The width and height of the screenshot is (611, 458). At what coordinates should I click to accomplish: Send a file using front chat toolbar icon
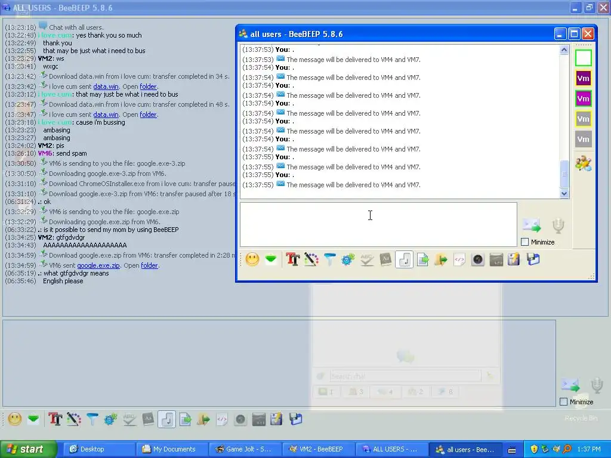(422, 259)
